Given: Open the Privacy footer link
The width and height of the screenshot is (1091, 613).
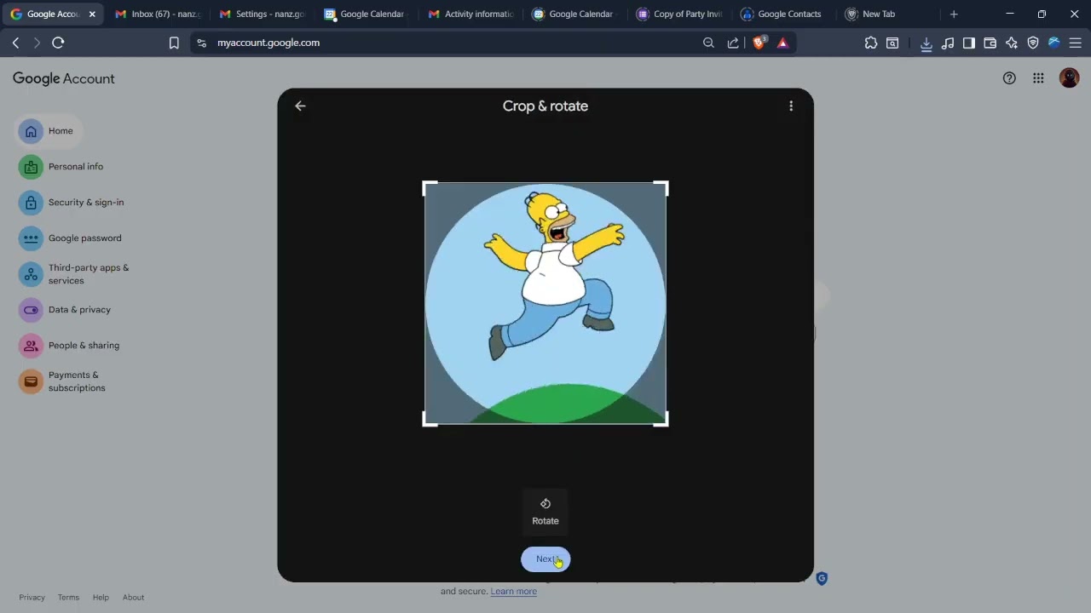Looking at the screenshot, I should click(32, 598).
